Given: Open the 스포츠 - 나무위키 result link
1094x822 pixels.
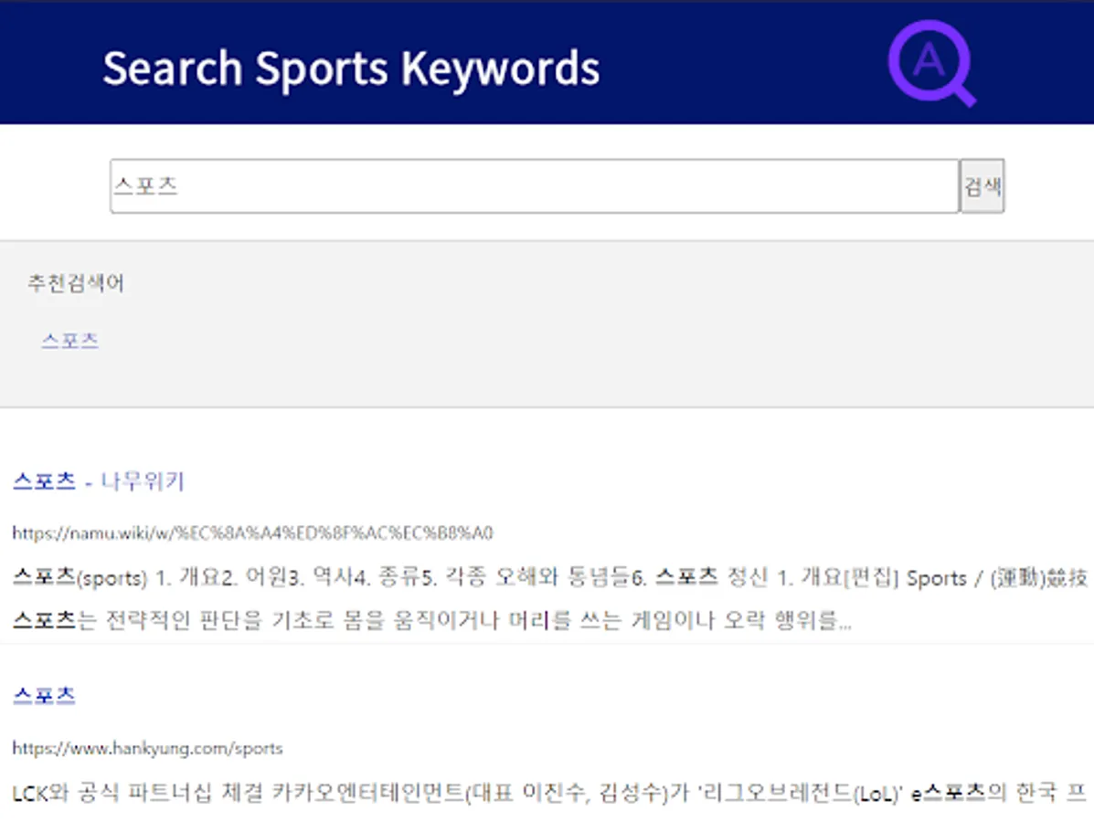Looking at the screenshot, I should 99,481.
